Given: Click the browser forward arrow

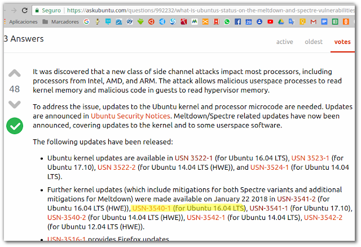Looking at the screenshot, I should (x=14, y=10).
